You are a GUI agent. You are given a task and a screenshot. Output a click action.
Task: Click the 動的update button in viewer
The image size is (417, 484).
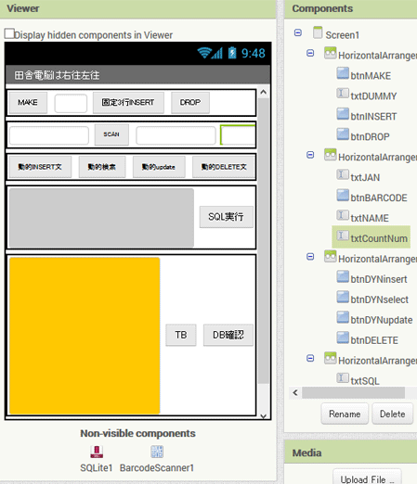(159, 167)
